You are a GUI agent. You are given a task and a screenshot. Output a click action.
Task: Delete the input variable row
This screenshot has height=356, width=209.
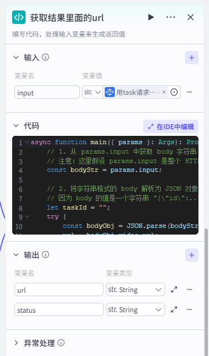point(190,92)
